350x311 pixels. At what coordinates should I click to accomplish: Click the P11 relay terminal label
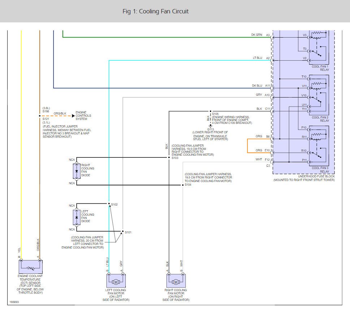[x=304, y=160]
